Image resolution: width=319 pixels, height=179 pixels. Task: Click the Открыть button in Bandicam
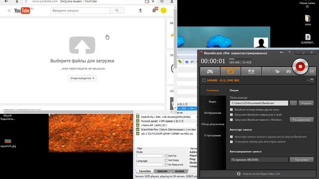[x=306, y=103]
